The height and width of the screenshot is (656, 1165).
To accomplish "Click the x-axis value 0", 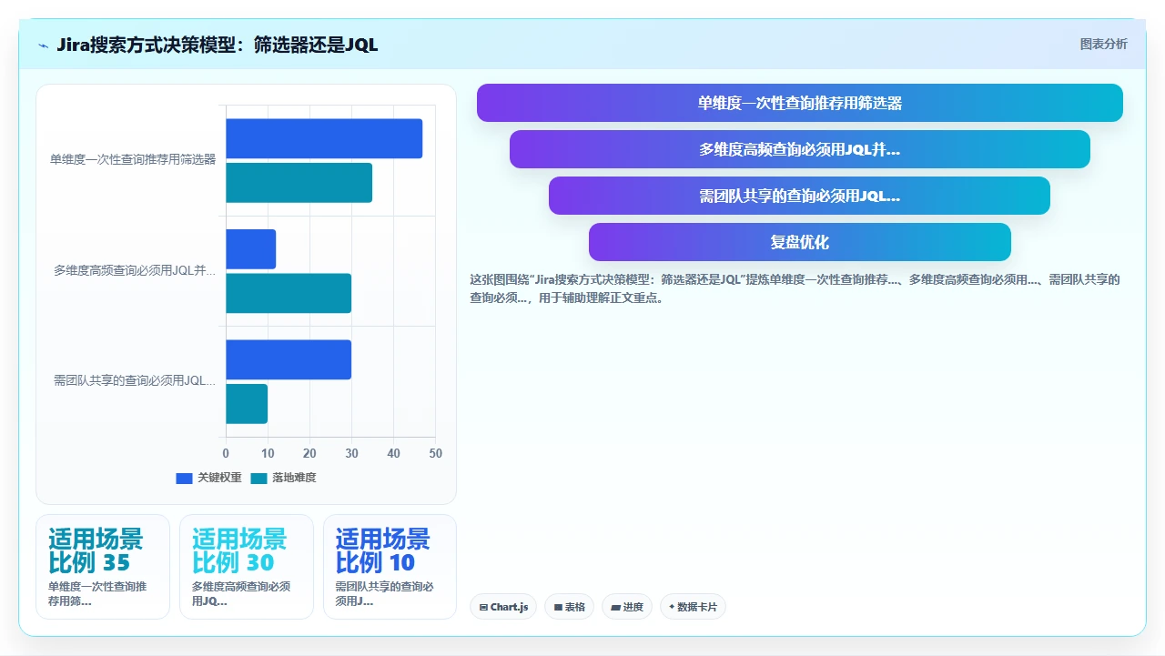I will 226,453.
